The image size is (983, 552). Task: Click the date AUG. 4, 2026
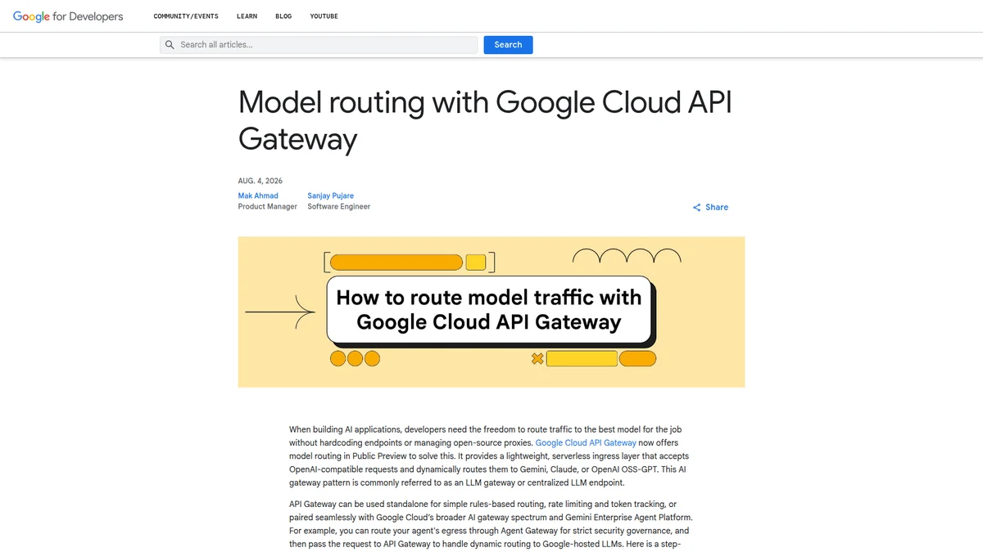[x=260, y=181]
